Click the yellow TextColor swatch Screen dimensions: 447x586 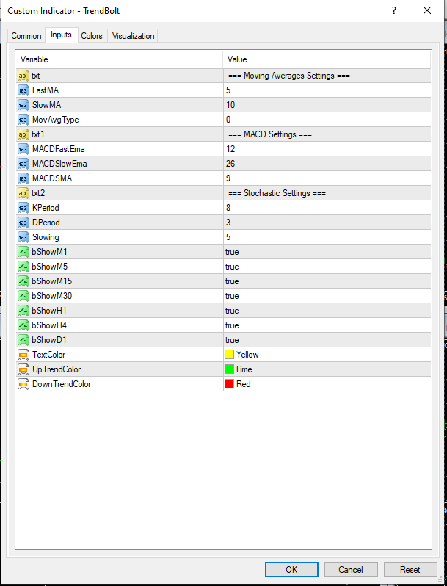pos(229,355)
